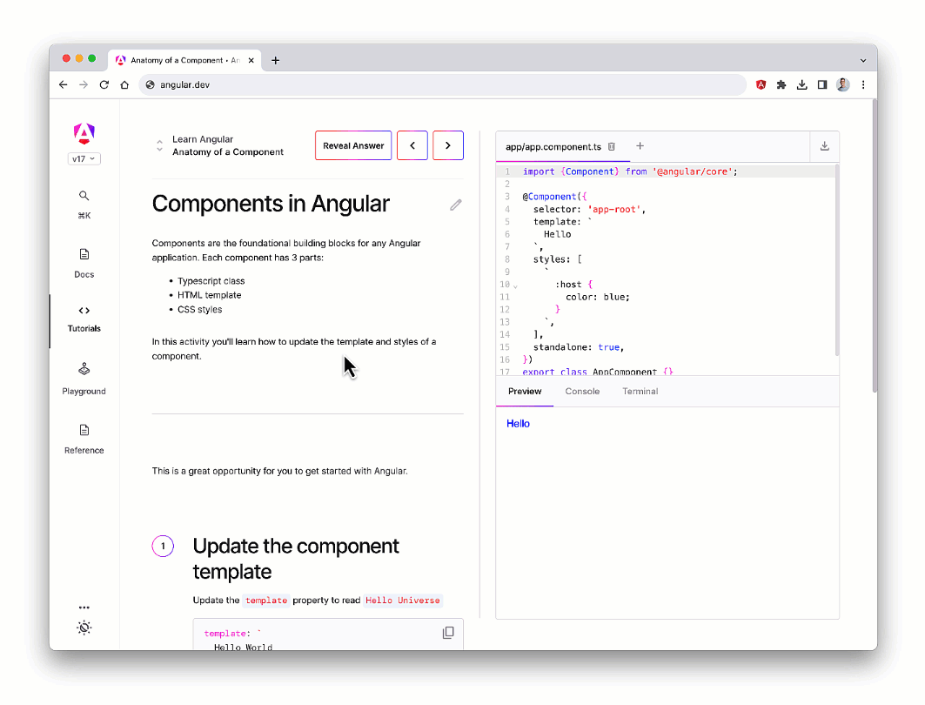The image size is (925, 705).
Task: Toggle dark mode with the theme icon
Action: (x=84, y=627)
